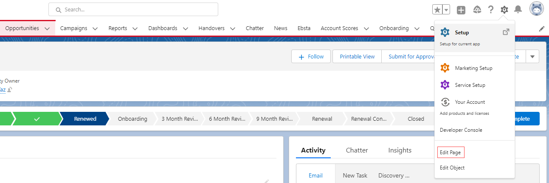
Task: Switch to the Insights tab
Action: pyautogui.click(x=400, y=150)
